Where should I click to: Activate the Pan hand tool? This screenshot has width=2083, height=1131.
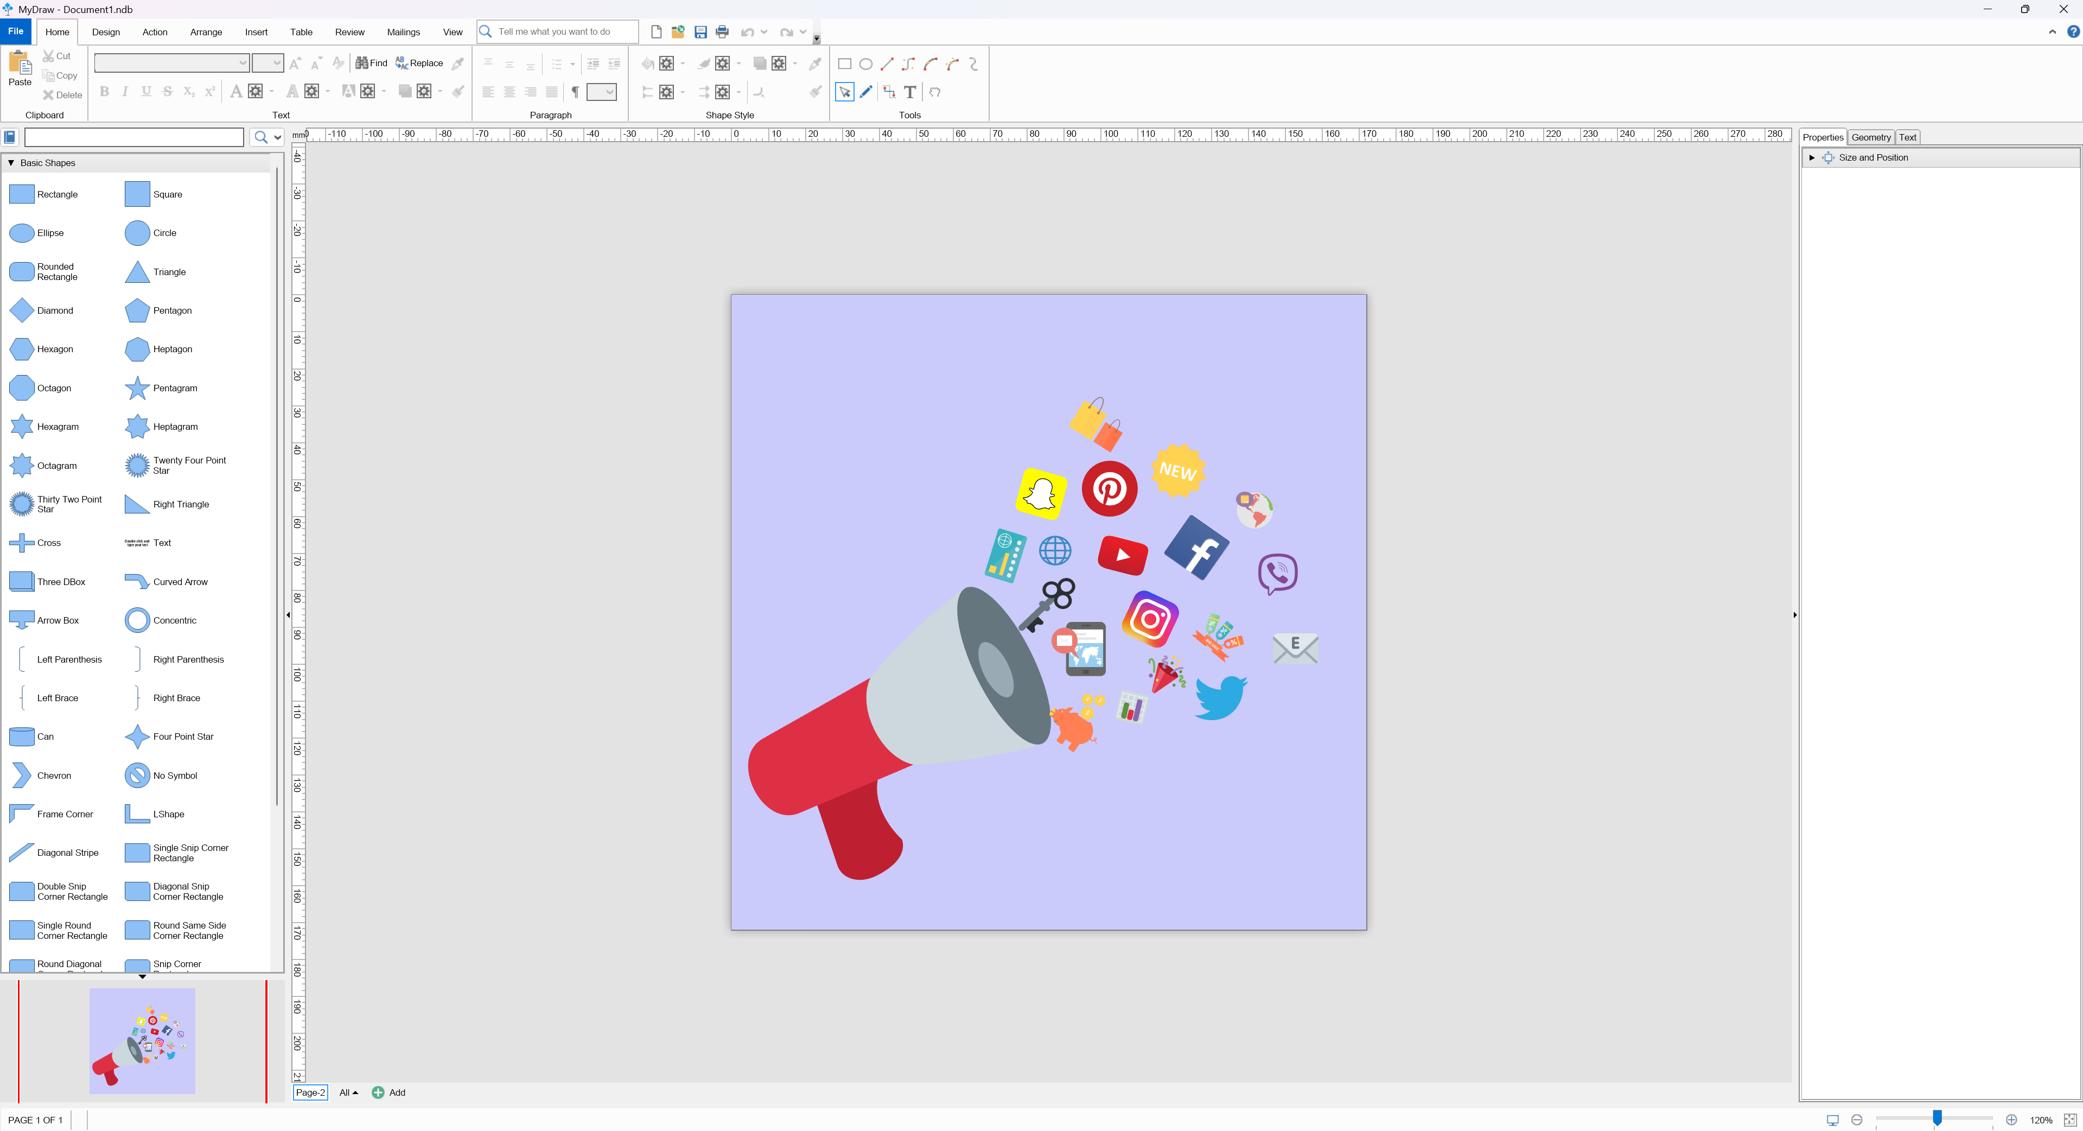(935, 92)
